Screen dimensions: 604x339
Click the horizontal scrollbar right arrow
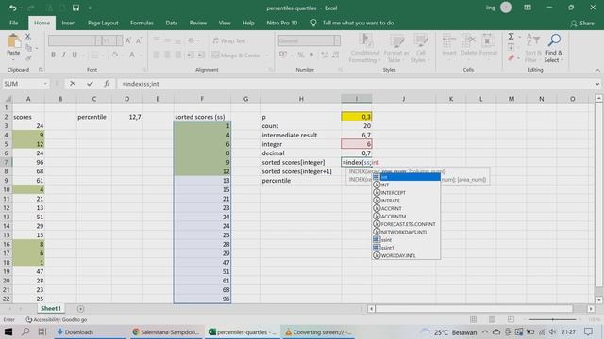(591, 308)
